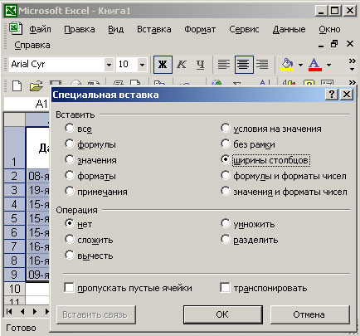Open the font size dropdown arrow
The height and width of the screenshot is (336, 360).
coord(142,65)
